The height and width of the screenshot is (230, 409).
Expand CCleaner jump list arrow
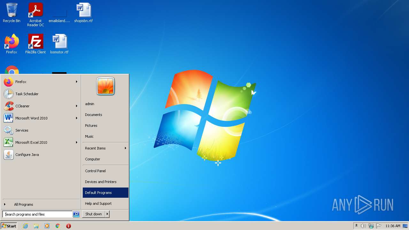77,106
